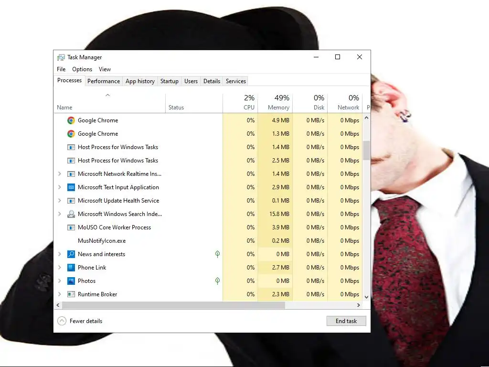The image size is (489, 367).
Task: Open the Users tab
Action: (x=191, y=81)
